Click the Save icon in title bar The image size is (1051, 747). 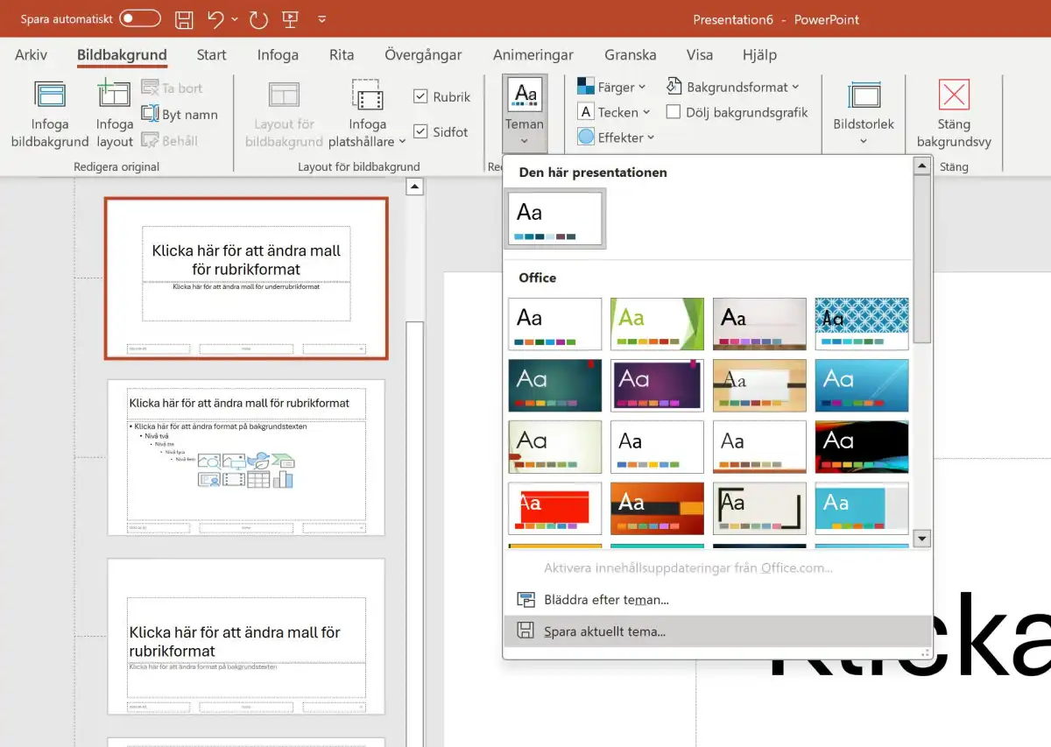[184, 19]
